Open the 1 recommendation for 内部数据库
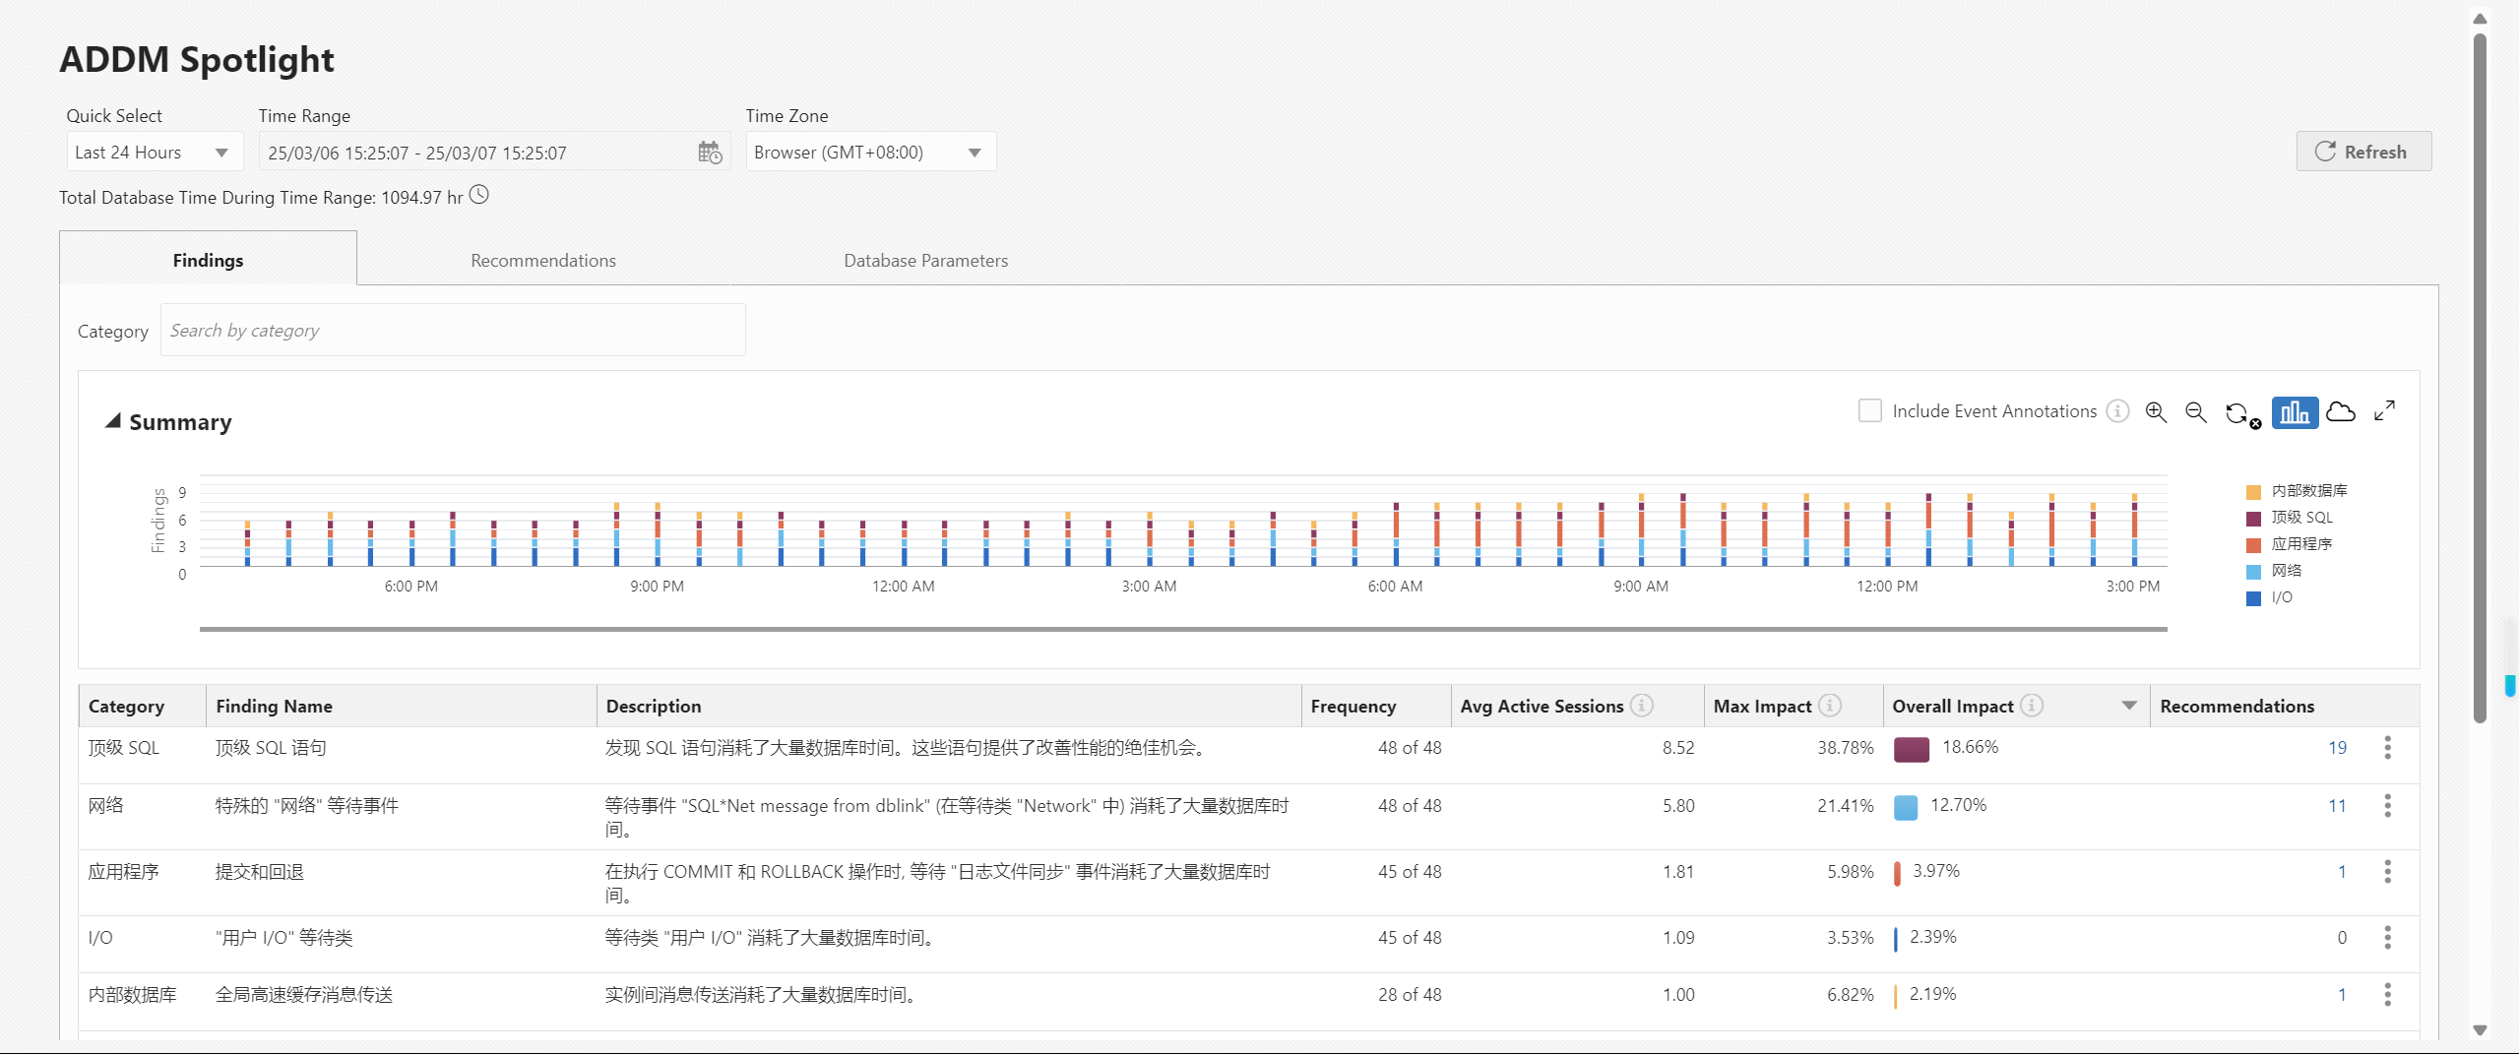This screenshot has height=1054, width=2519. pos(2342,995)
